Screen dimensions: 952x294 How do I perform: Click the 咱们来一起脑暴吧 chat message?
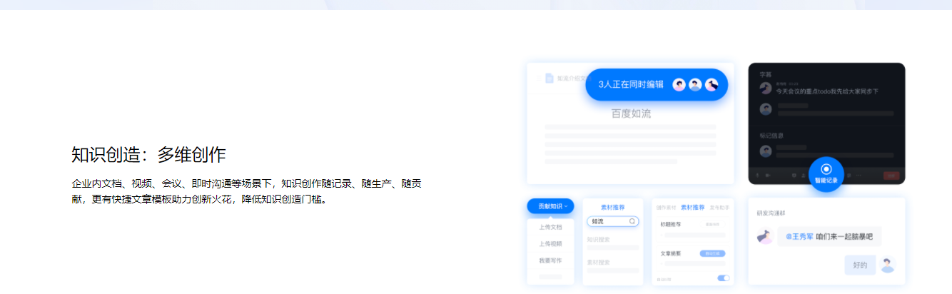tap(844, 236)
